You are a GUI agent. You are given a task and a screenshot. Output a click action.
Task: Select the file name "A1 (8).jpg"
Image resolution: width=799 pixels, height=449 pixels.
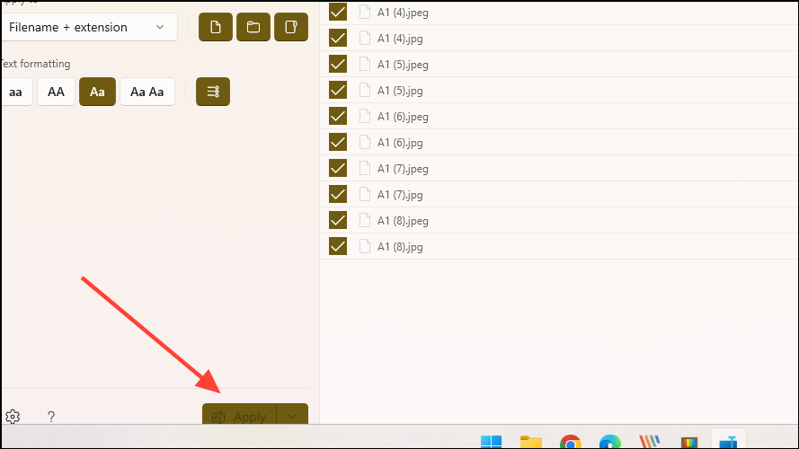(400, 247)
